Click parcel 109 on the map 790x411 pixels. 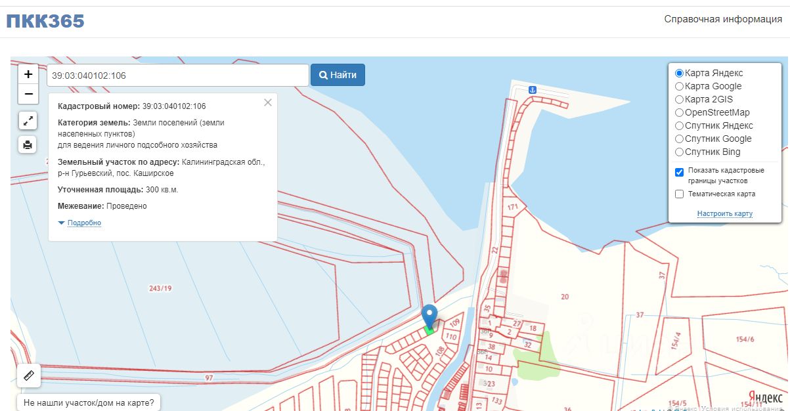tap(454, 322)
